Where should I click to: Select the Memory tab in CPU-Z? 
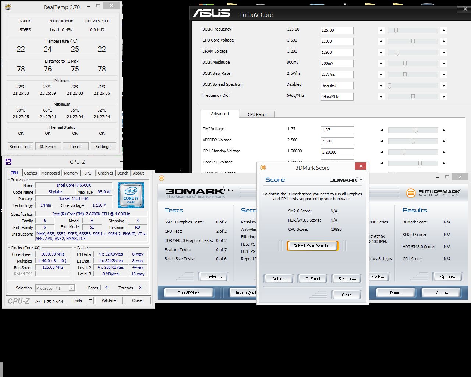tap(71, 173)
